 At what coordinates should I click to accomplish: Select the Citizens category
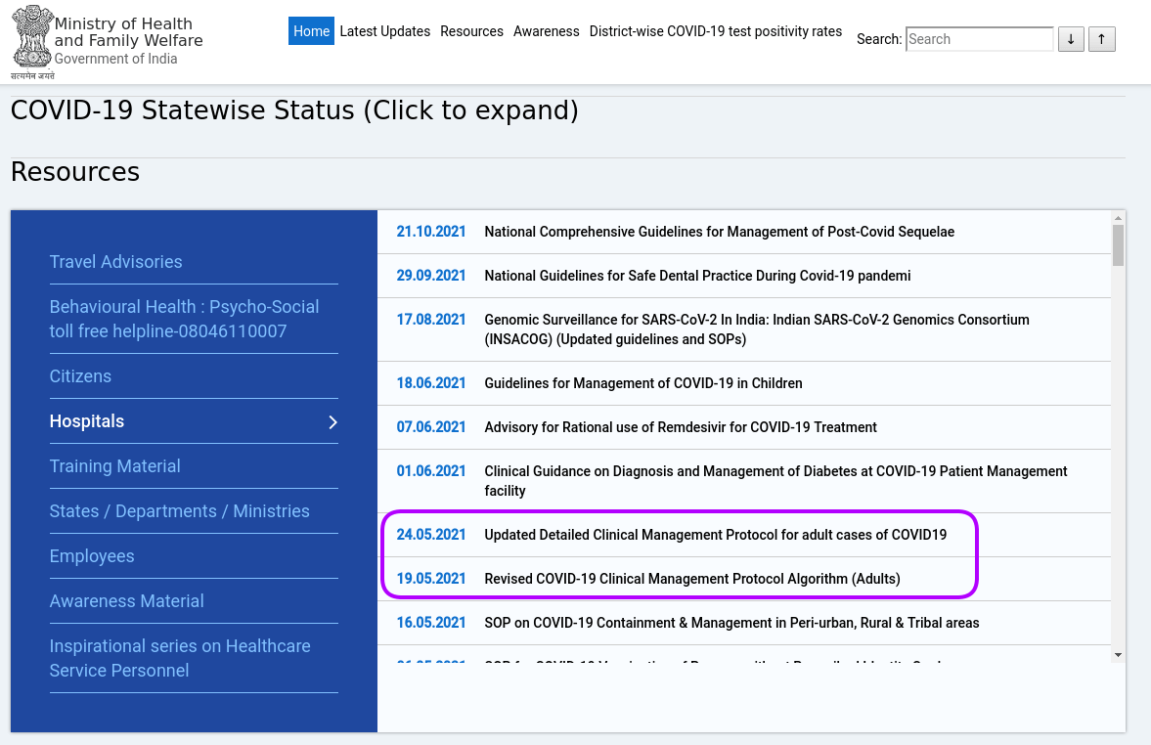pos(80,376)
